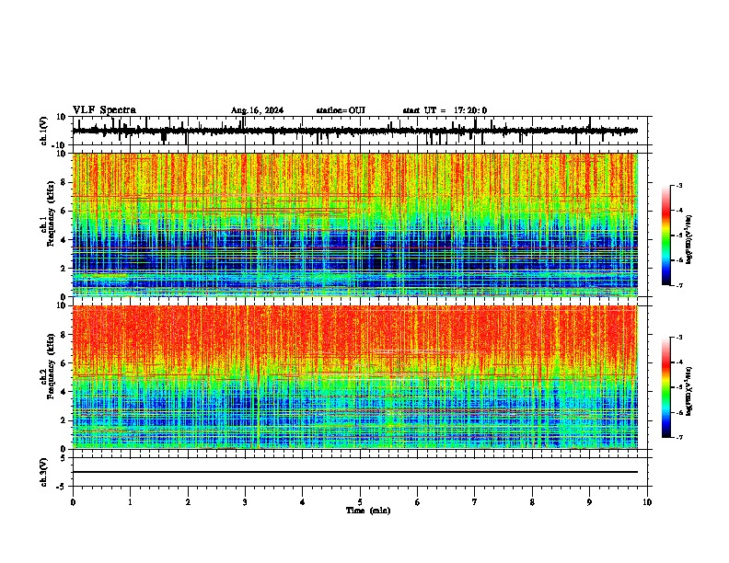Select the date text "Aug.16, 2024"
The width and height of the screenshot is (729, 563).
[257, 110]
